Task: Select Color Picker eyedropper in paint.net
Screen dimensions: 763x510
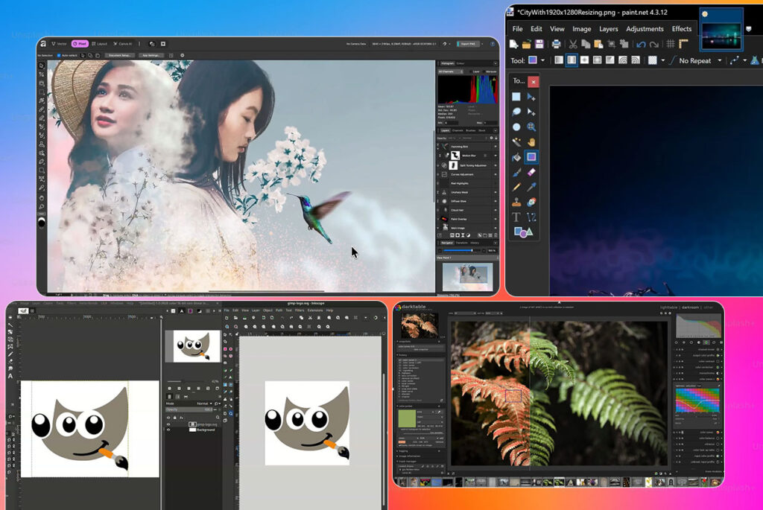Action: tap(531, 187)
